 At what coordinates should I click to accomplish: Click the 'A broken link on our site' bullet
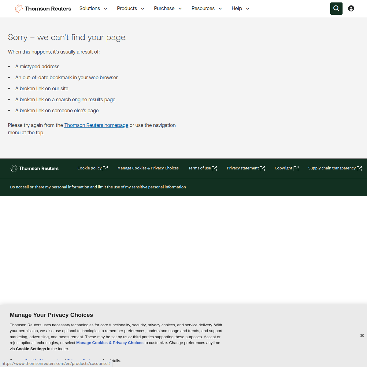coord(42,88)
